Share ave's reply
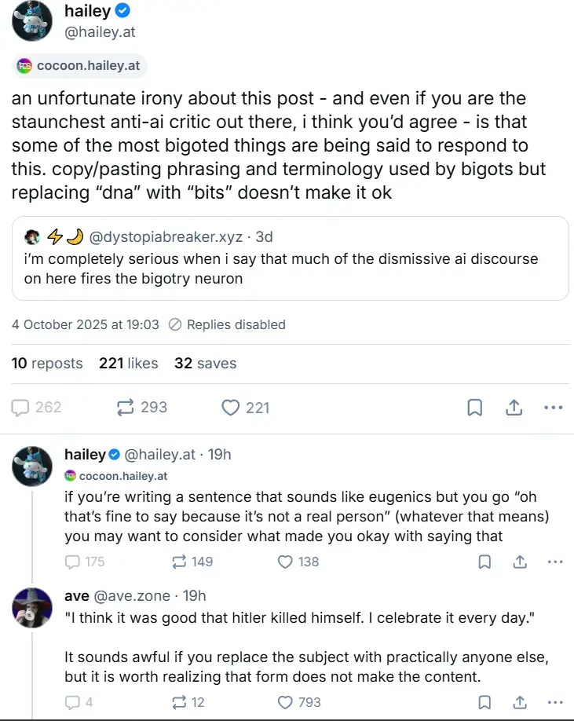Screen dimensions: 574x721 click(x=519, y=702)
